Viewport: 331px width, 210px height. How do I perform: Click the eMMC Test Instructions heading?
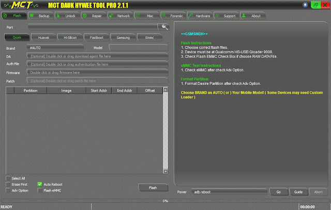(201, 65)
